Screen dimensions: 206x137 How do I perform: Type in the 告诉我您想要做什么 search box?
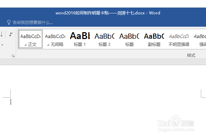coord(33,22)
